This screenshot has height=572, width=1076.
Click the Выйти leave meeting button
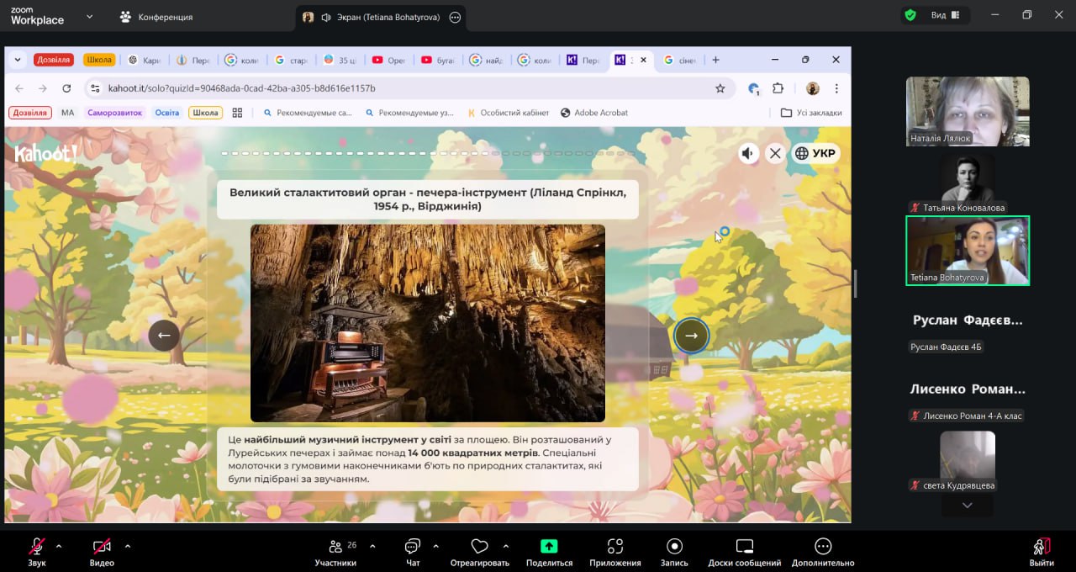(1041, 550)
